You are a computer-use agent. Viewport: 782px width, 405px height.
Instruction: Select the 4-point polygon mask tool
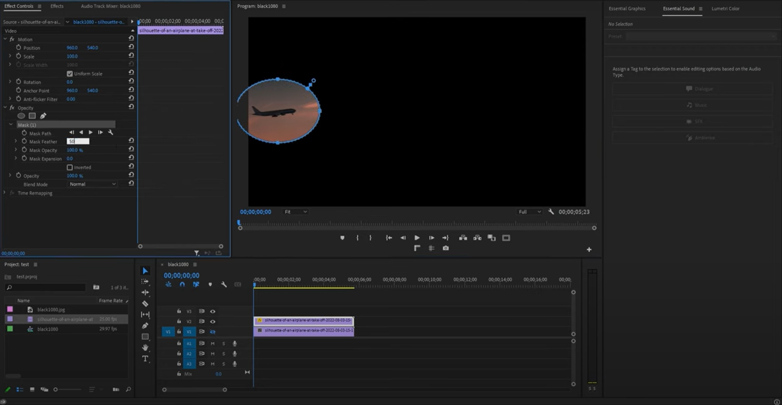click(32, 116)
